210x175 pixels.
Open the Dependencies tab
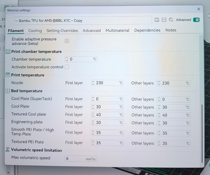tap(147, 30)
